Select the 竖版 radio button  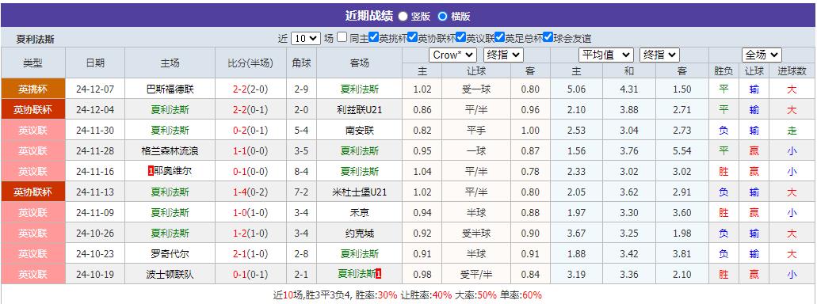[x=403, y=16]
